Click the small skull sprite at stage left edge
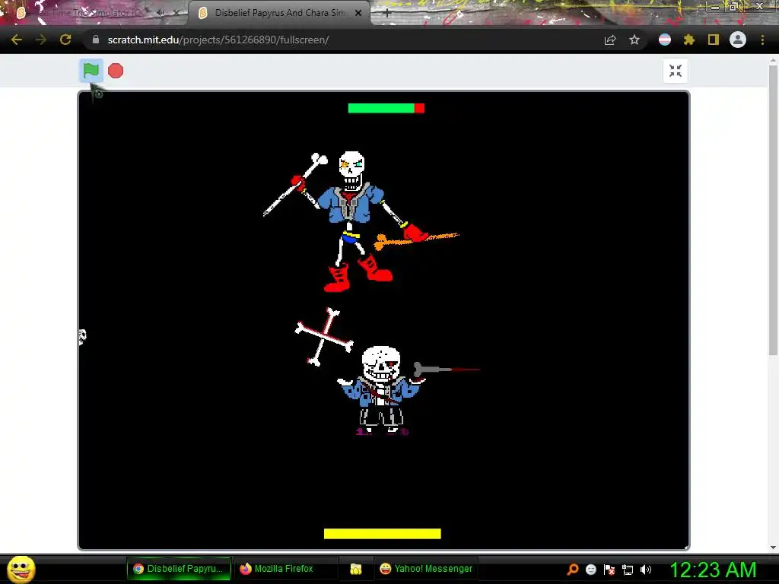The image size is (779, 584). (x=82, y=337)
